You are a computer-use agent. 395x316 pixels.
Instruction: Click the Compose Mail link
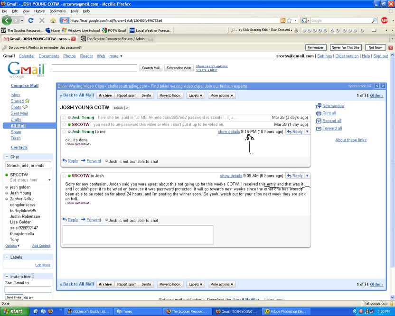(25, 86)
